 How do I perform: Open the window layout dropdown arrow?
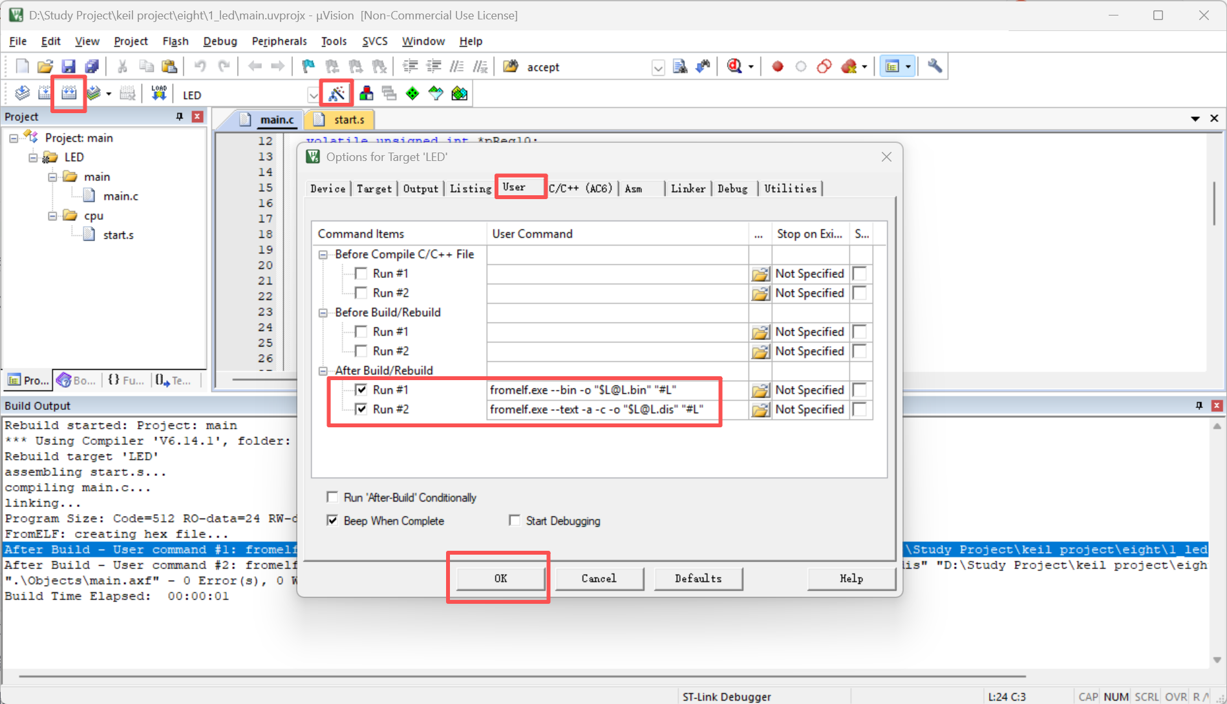pos(908,67)
